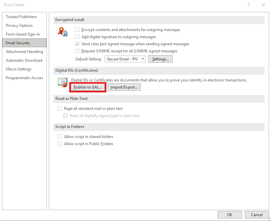
Task: Close the Trust Center dialog
Action: click(263, 5)
